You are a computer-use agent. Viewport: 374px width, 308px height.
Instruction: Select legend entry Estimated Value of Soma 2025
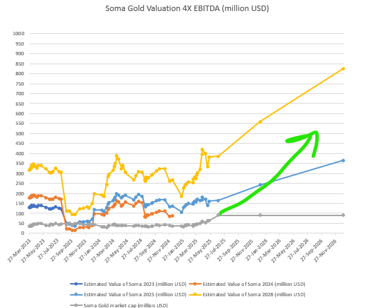click(128, 294)
